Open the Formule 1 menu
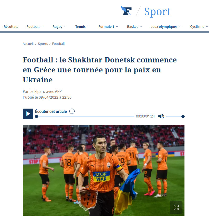Screen dimensions: 209x219 click(108, 26)
